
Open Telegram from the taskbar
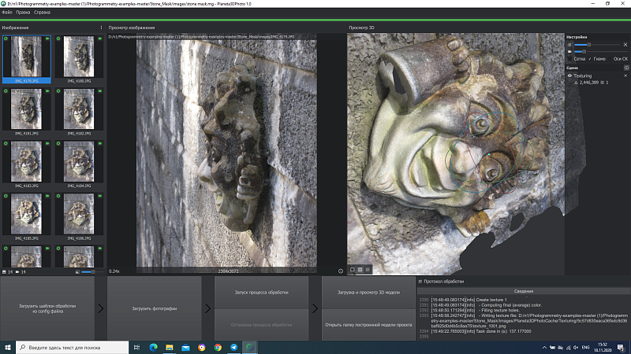click(233, 347)
